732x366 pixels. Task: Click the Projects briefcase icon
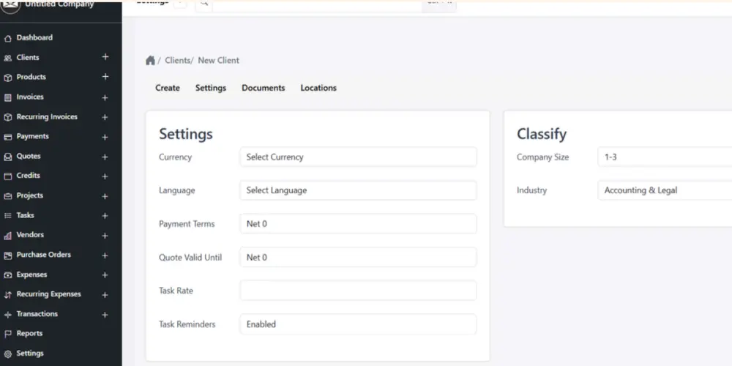tap(7, 196)
